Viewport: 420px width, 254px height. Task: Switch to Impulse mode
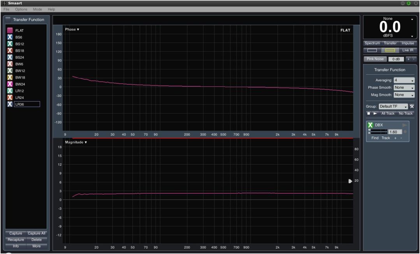pos(408,43)
